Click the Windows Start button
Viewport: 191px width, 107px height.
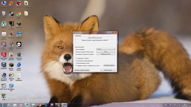click(x=3, y=105)
